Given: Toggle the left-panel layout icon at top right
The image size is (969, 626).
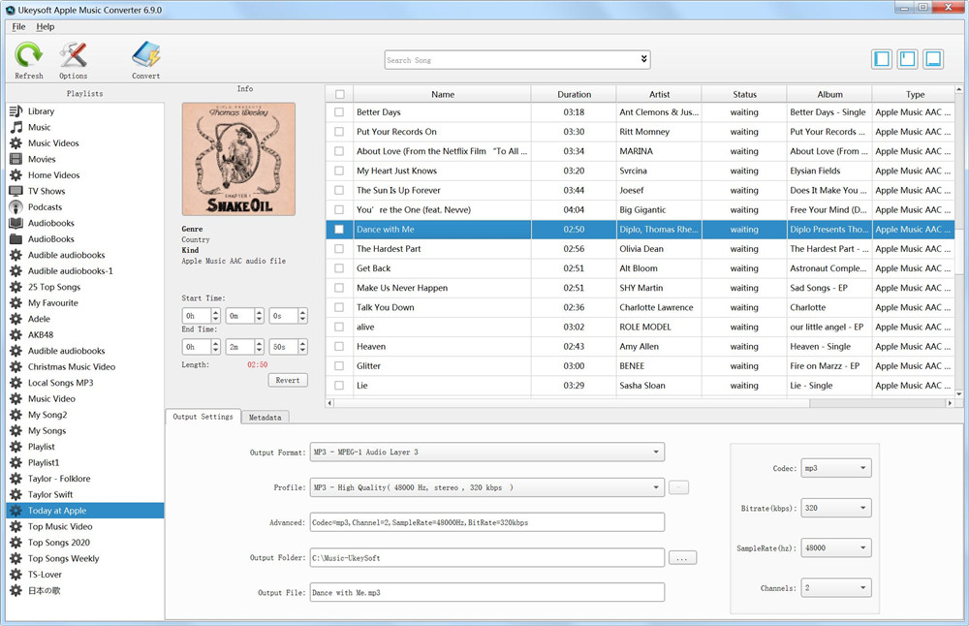Looking at the screenshot, I should pyautogui.click(x=881, y=58).
